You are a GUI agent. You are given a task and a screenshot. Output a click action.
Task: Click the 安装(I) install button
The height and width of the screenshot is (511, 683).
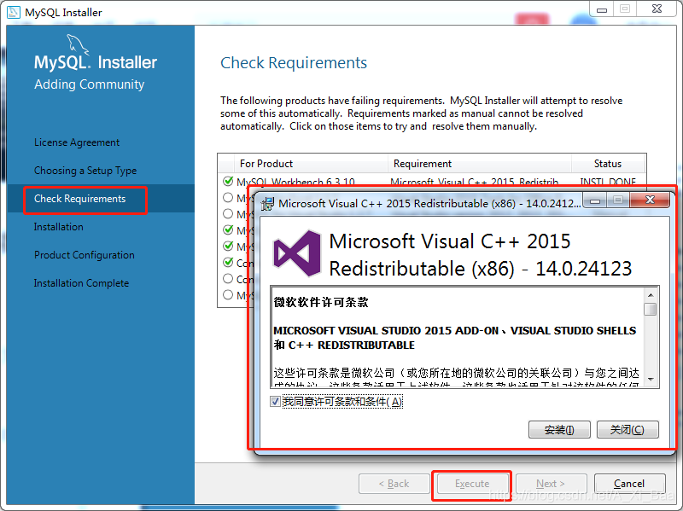[559, 430]
